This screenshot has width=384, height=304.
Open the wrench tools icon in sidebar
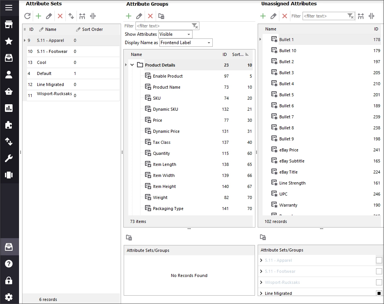coord(9,158)
